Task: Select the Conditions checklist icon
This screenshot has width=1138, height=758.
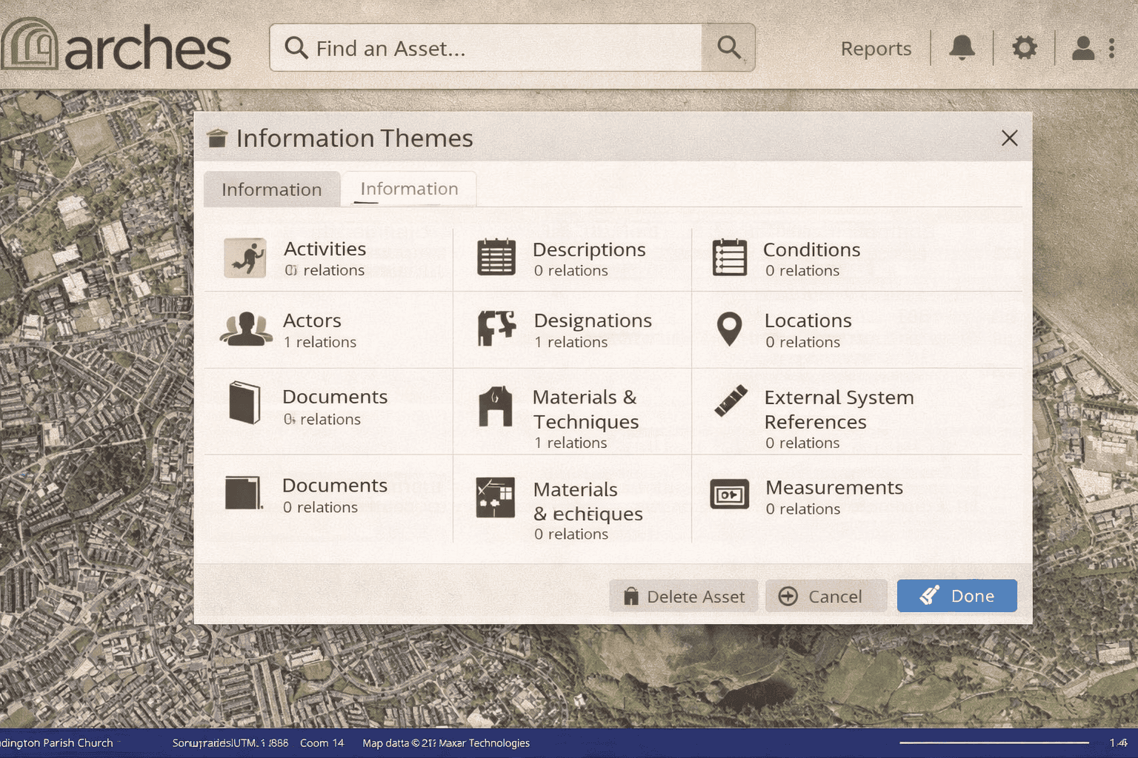Action: tap(729, 258)
